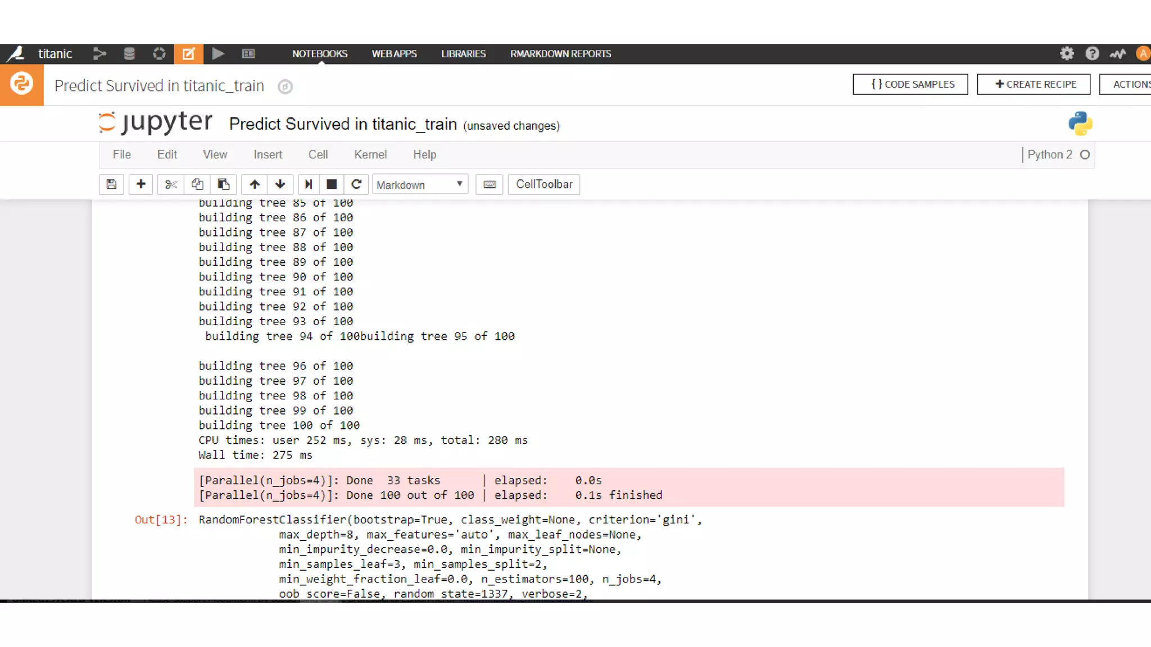This screenshot has width=1151, height=647.
Task: Open the Kernel menu
Action: (370, 154)
